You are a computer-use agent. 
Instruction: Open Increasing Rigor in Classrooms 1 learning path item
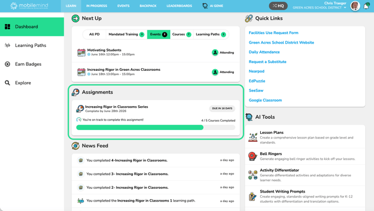[x=156, y=201]
